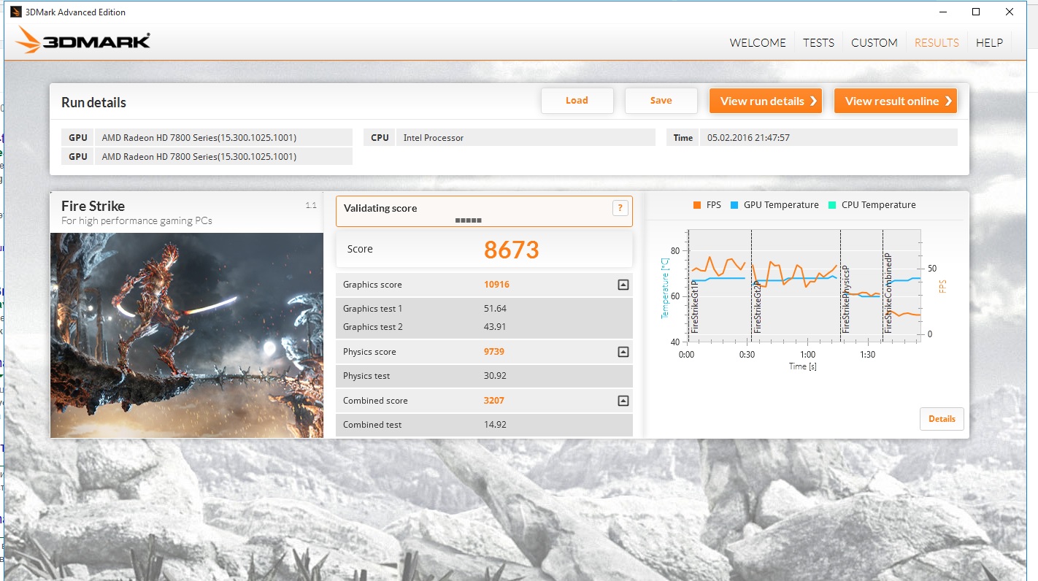Click the orange FPS legend swatch

click(697, 205)
